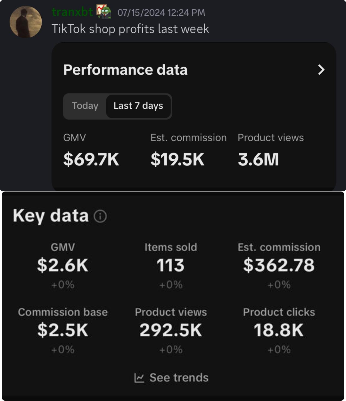This screenshot has height=401, width=346.
Task: Open the See trends link
Action: [x=179, y=378]
